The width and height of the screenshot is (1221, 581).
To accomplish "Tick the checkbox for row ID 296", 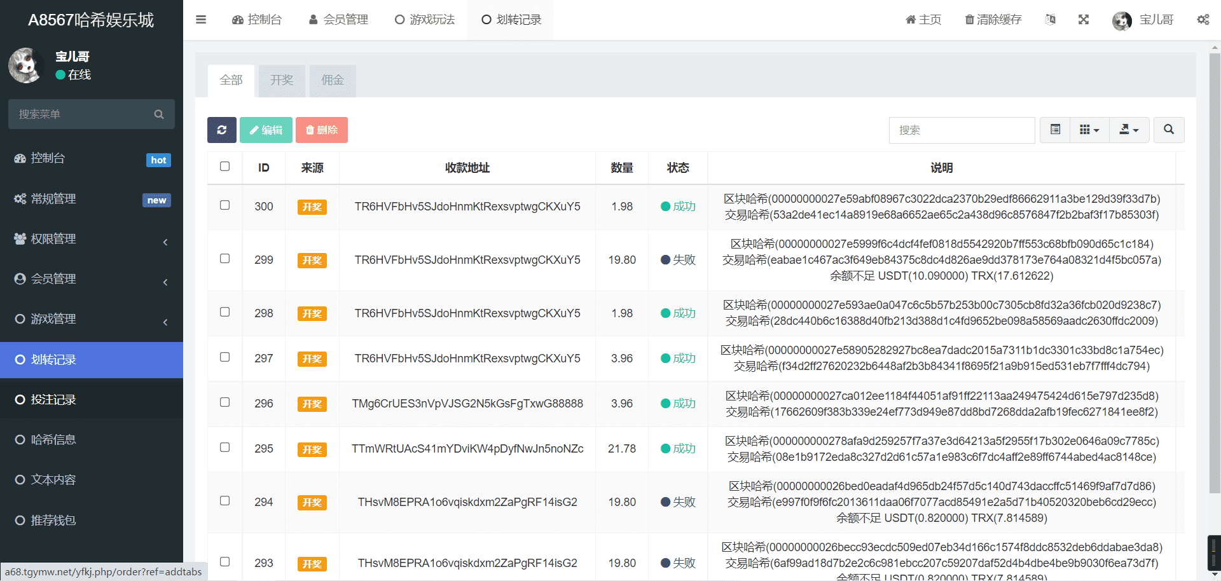I will pyautogui.click(x=224, y=402).
